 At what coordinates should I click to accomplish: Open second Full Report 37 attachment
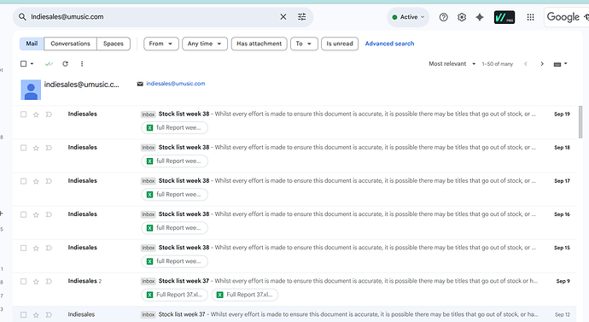[x=244, y=295]
